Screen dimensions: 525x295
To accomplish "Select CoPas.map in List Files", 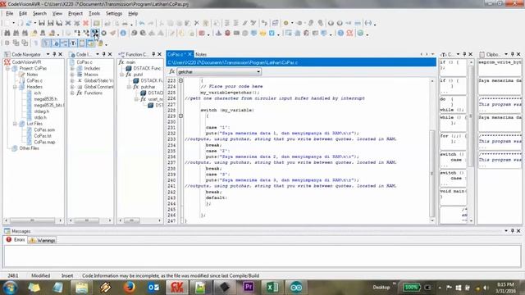I will point(44,142).
